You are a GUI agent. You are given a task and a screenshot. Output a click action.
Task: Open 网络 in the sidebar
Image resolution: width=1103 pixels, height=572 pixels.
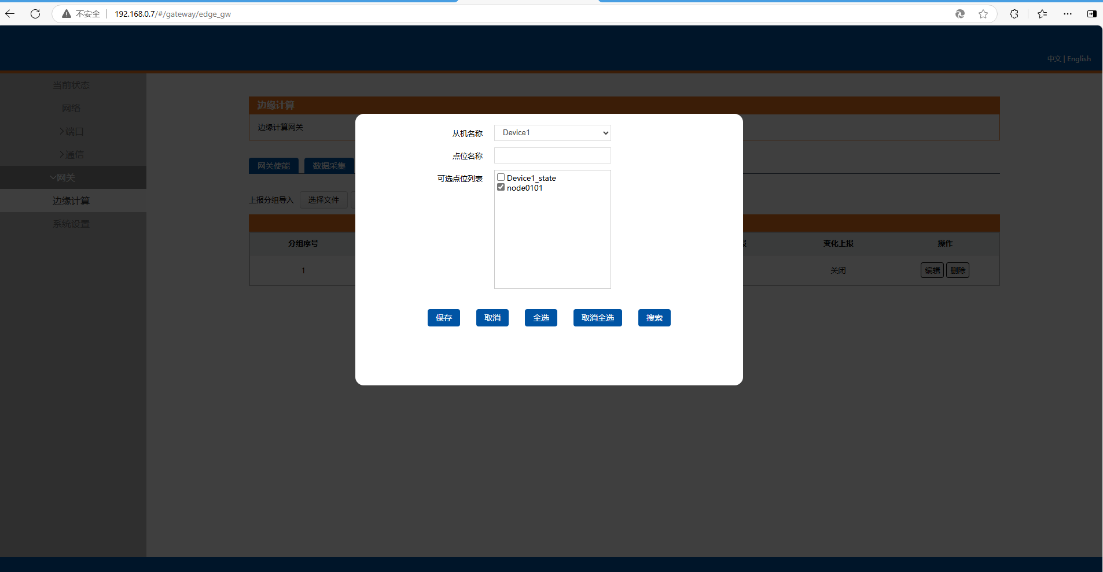point(71,108)
